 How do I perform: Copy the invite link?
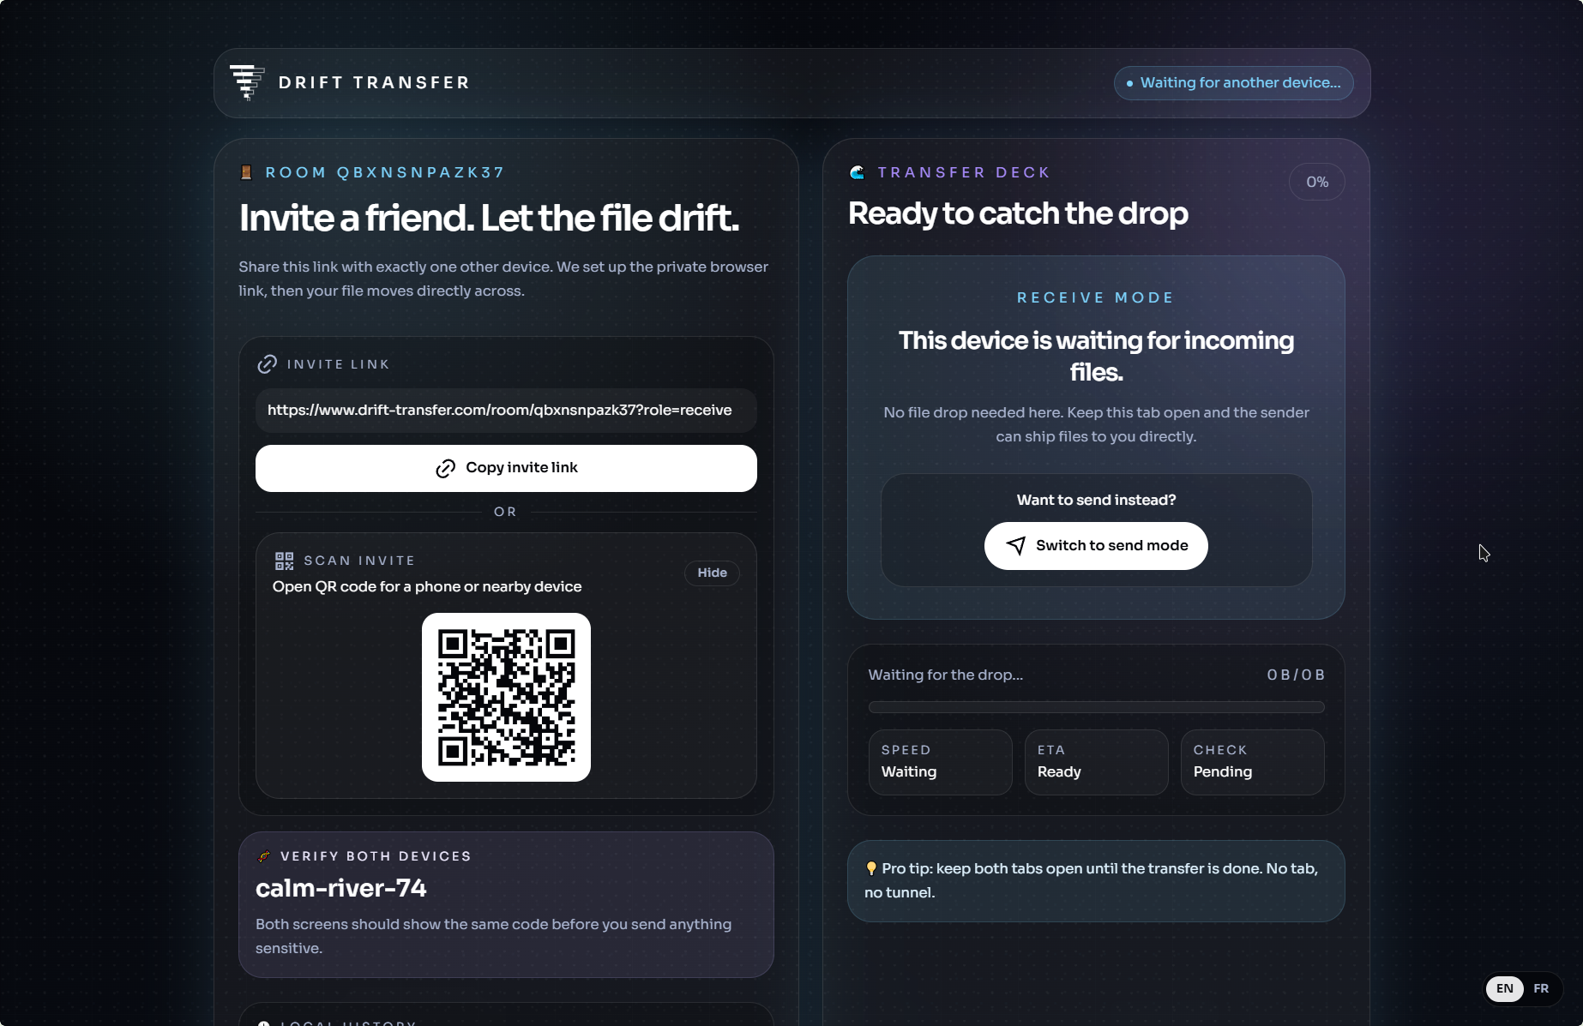506,468
